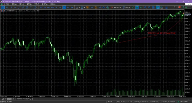Select the line chart mode icon
Image resolution: width=192 pixels, height=103 pixels.
[x=141, y=8]
